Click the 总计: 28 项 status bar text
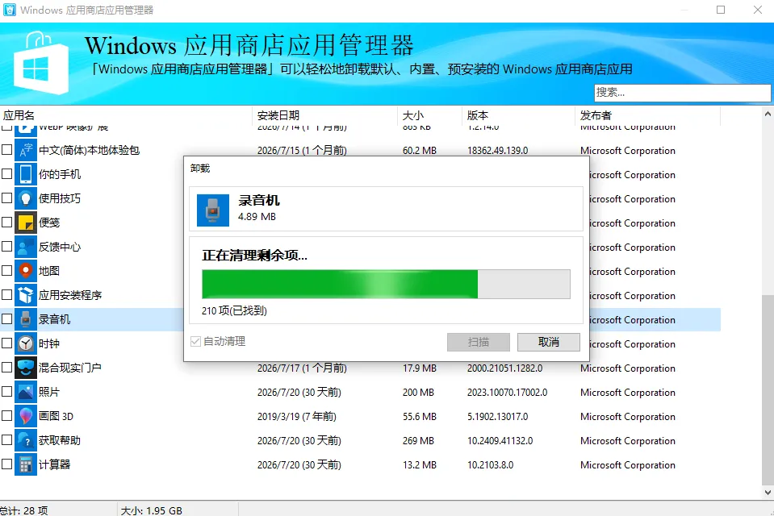This screenshot has width=774, height=516. 24,510
